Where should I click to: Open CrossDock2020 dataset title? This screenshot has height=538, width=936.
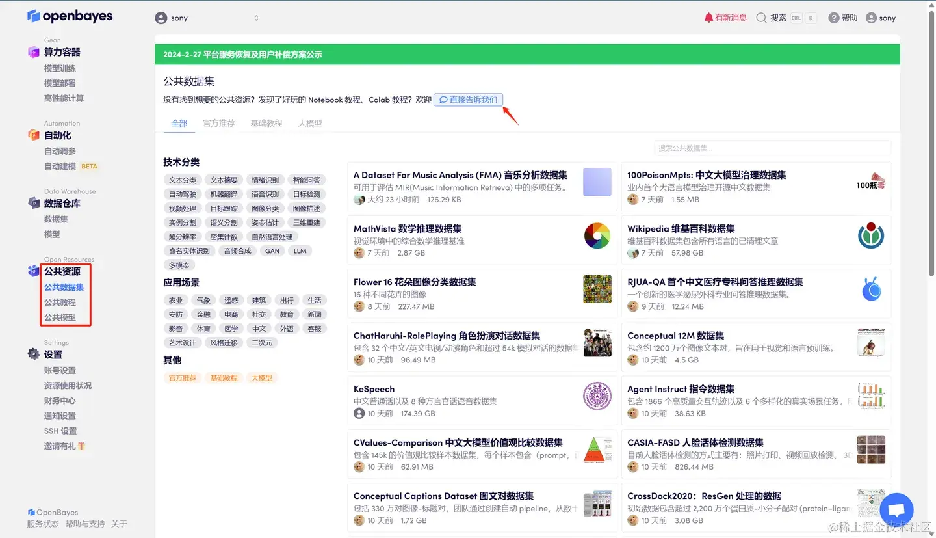click(x=704, y=496)
